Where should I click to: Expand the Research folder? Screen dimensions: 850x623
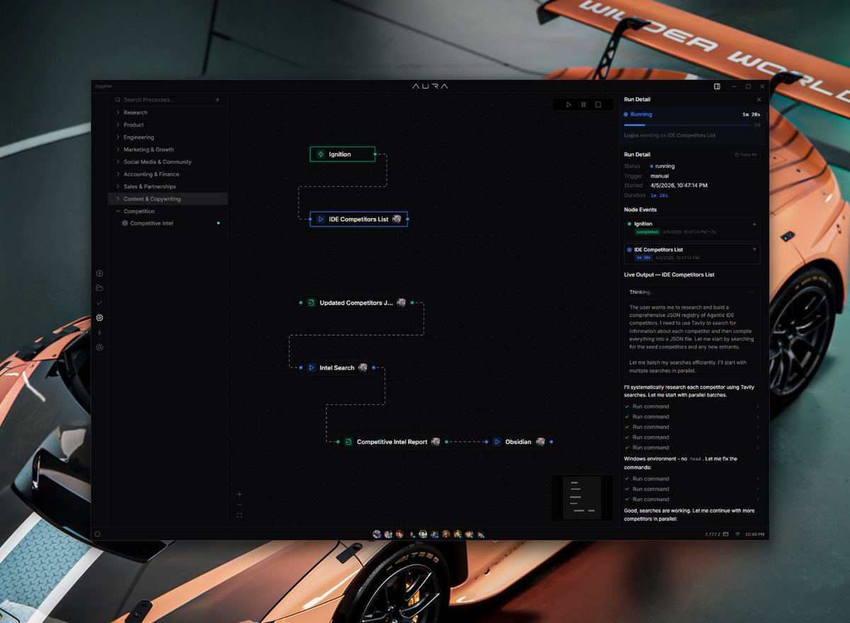168,113
